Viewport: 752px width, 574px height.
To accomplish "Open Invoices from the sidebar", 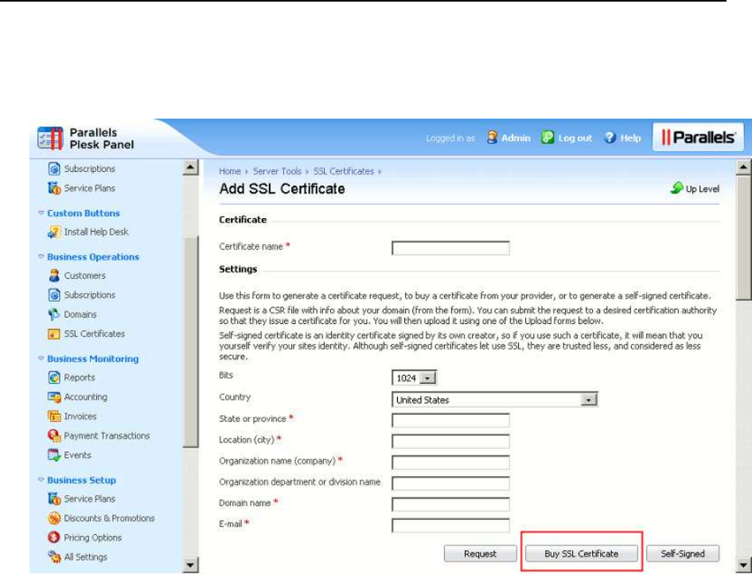I will 80,416.
